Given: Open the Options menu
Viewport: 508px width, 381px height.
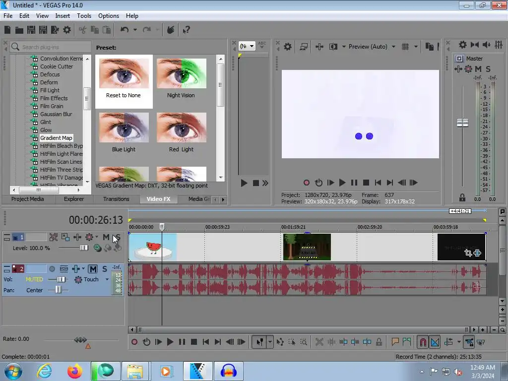Looking at the screenshot, I should point(109,15).
